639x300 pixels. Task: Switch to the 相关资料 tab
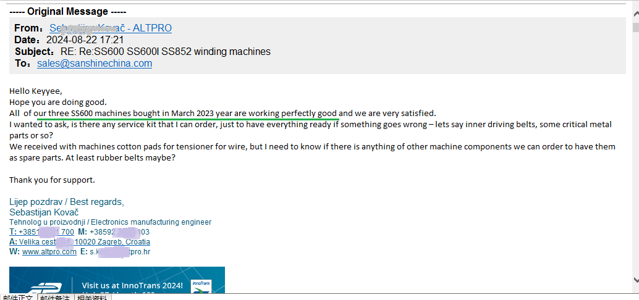click(91, 298)
